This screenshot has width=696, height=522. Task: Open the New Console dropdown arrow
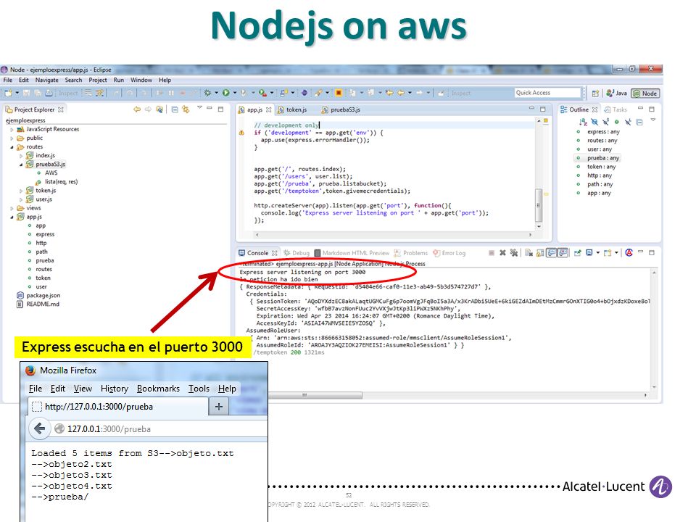point(616,252)
